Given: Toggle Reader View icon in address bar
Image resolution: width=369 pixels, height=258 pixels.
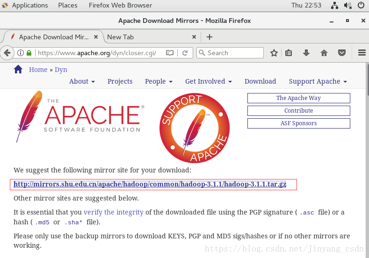Looking at the screenshot, I should click(x=170, y=53).
